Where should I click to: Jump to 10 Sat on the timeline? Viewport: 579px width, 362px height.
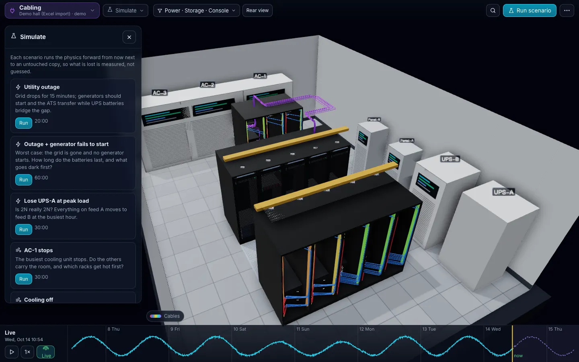240,329
